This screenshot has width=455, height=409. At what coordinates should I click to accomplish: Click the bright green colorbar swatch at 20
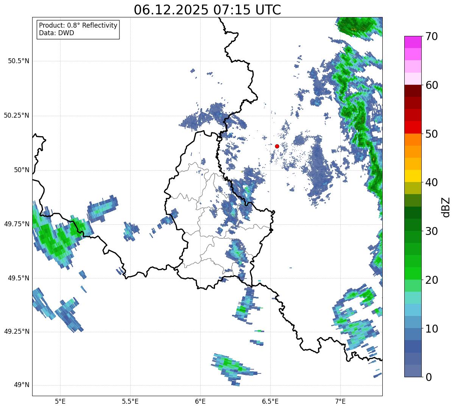[413, 274]
